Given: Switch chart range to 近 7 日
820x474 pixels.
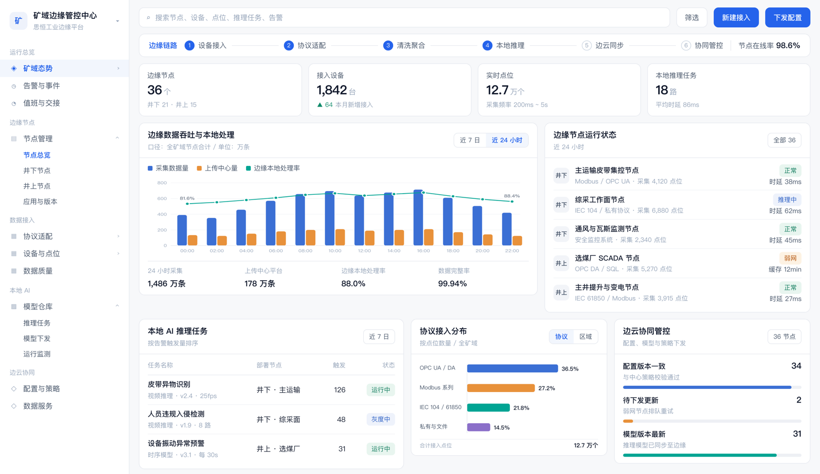Looking at the screenshot, I should (x=470, y=140).
